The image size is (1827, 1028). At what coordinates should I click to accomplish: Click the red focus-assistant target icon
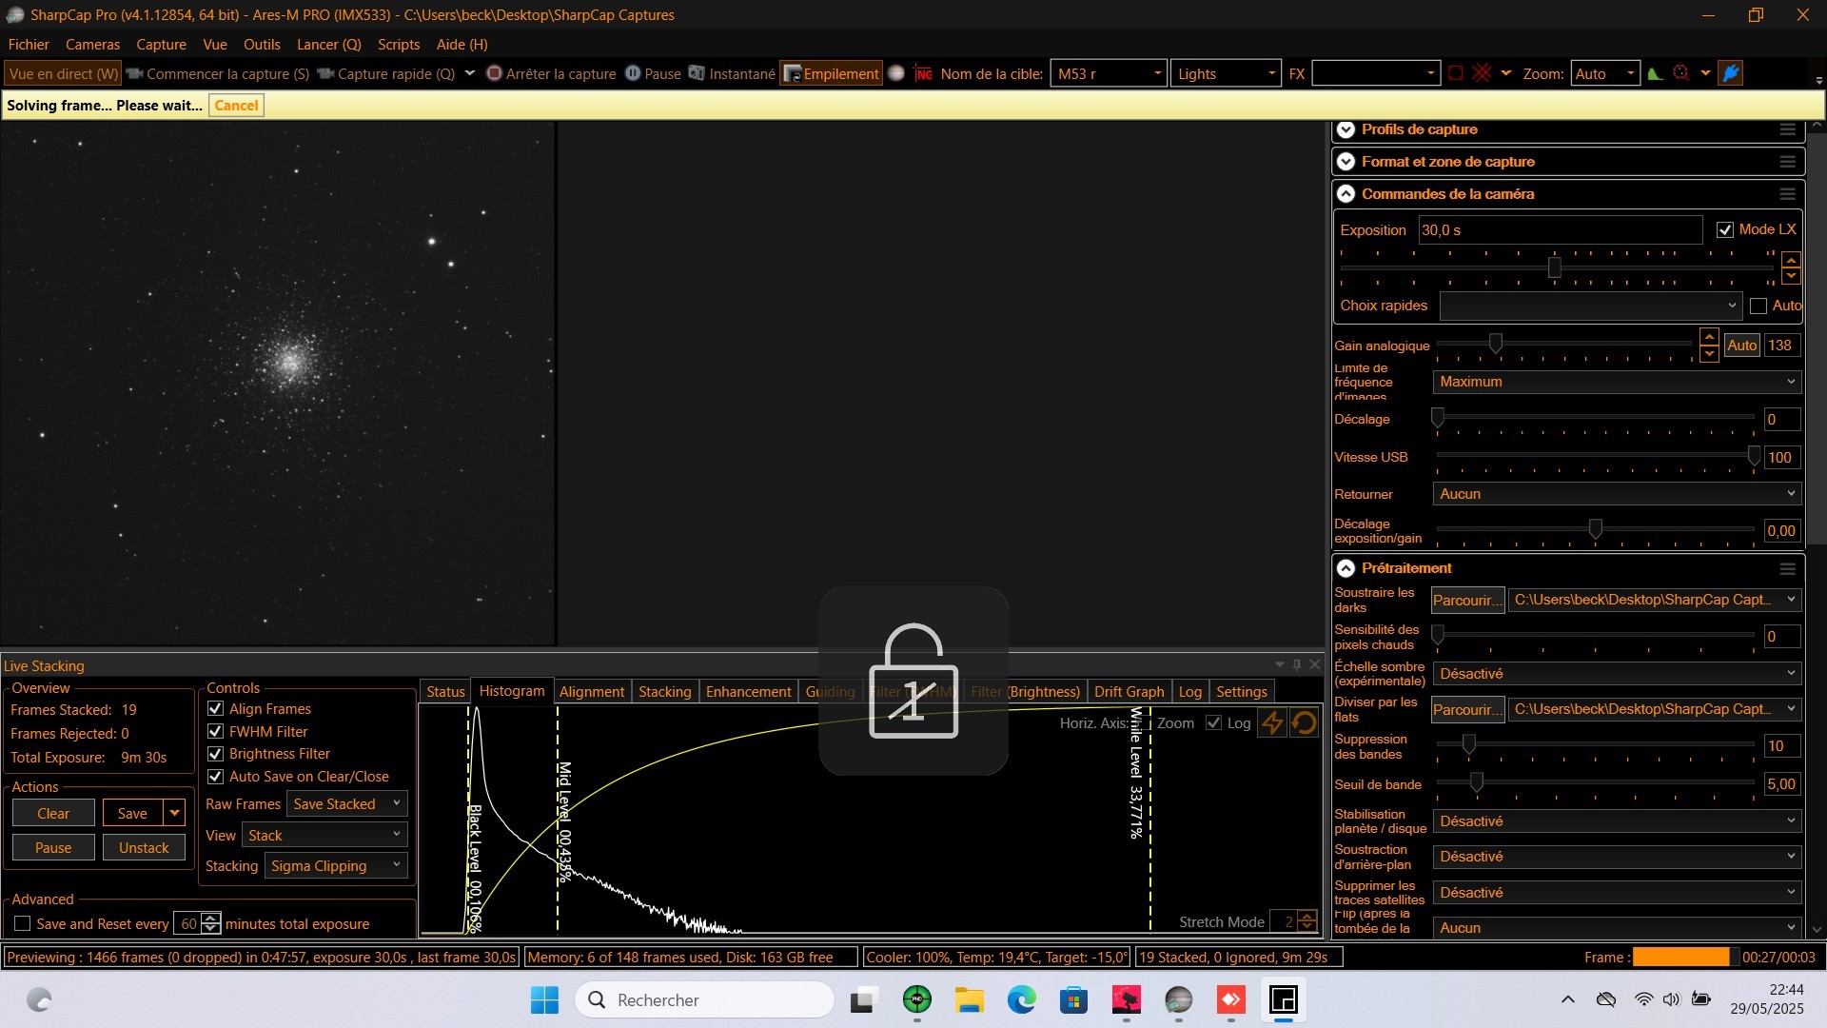[1681, 73]
